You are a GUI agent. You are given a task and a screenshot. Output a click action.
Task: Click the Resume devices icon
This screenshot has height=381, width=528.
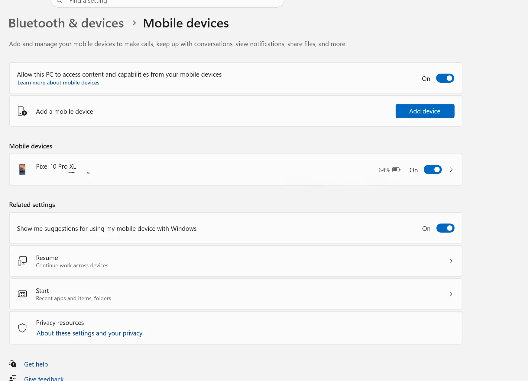pos(22,261)
